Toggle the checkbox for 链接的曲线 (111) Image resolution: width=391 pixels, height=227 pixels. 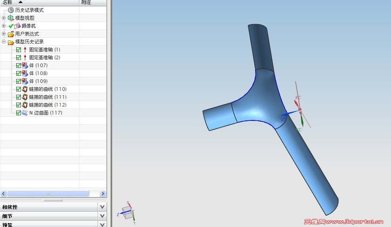pyautogui.click(x=19, y=97)
